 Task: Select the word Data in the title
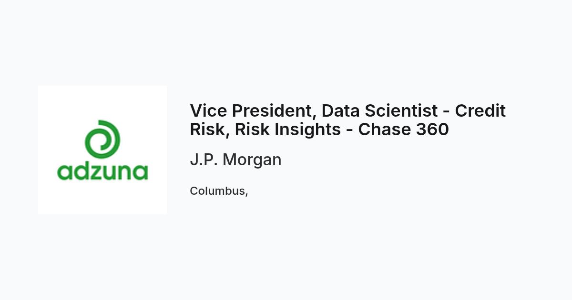click(x=341, y=110)
